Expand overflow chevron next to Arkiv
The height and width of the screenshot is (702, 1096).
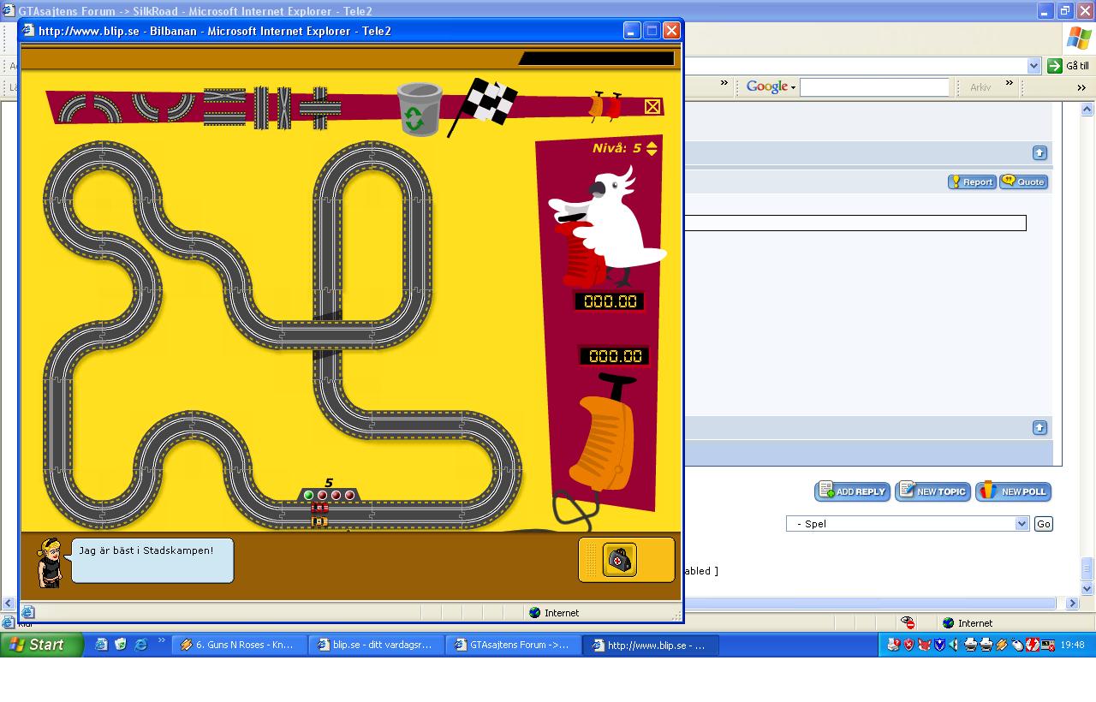coord(1009,83)
